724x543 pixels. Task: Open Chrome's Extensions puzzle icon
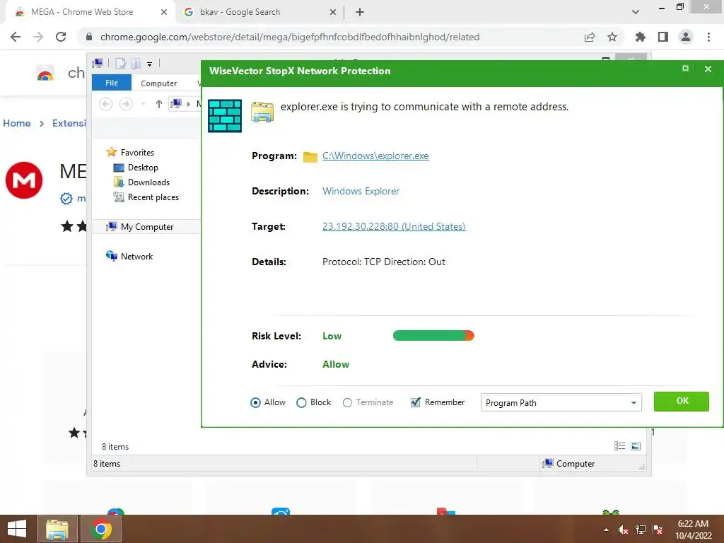tap(641, 37)
